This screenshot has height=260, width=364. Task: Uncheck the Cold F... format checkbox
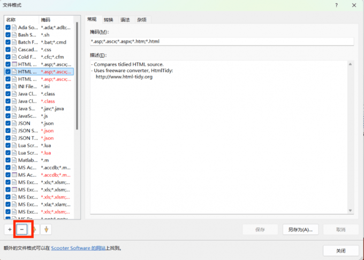pos(8,57)
